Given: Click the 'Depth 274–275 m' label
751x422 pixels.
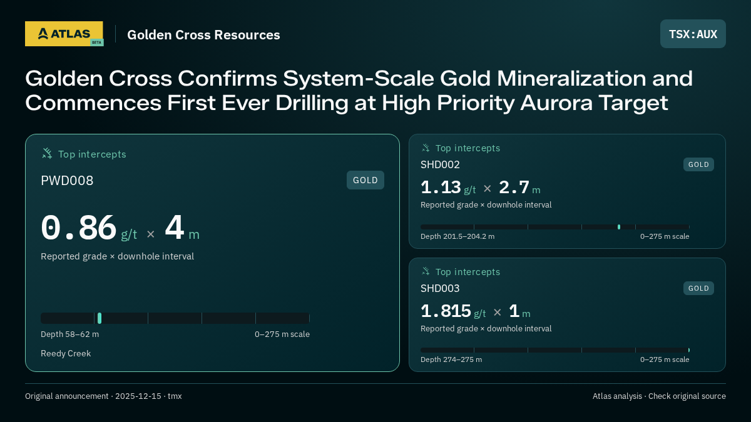Looking at the screenshot, I should [x=451, y=359].
